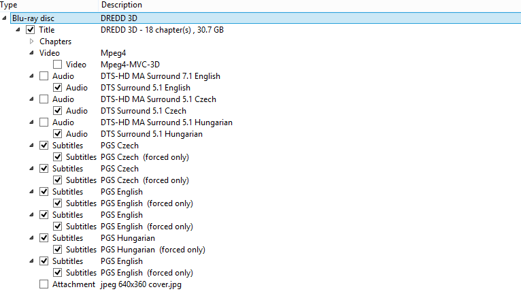Click the 'Mpeg4-MVC-3D' description text
The height and width of the screenshot is (298, 521).
[x=131, y=65]
